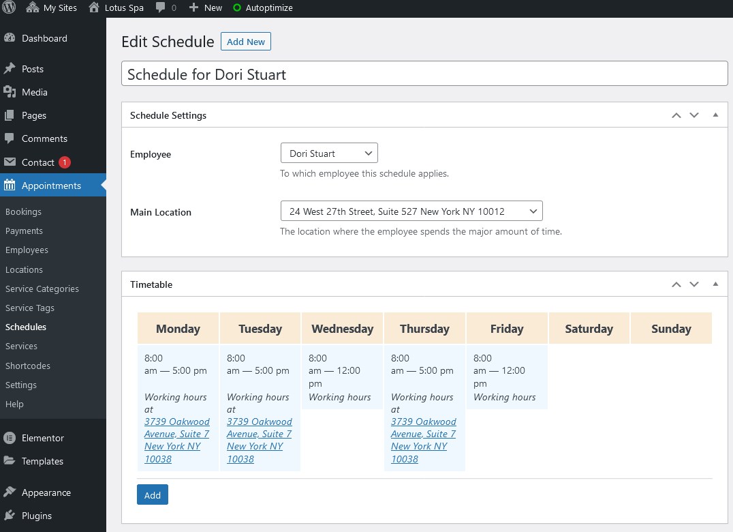
Task: Open Tuesday's 3739 Oakwood Avenue link
Action: tap(260, 441)
